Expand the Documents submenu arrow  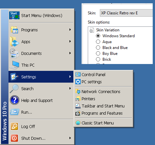point(70,53)
